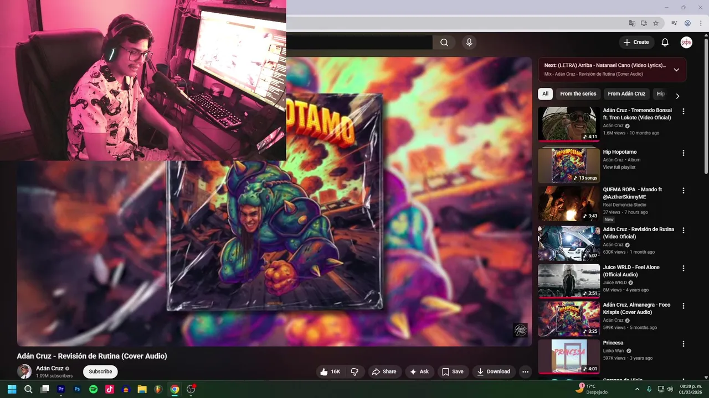The height and width of the screenshot is (398, 709).
Task: Open Windows Start menu
Action: tap(12, 389)
